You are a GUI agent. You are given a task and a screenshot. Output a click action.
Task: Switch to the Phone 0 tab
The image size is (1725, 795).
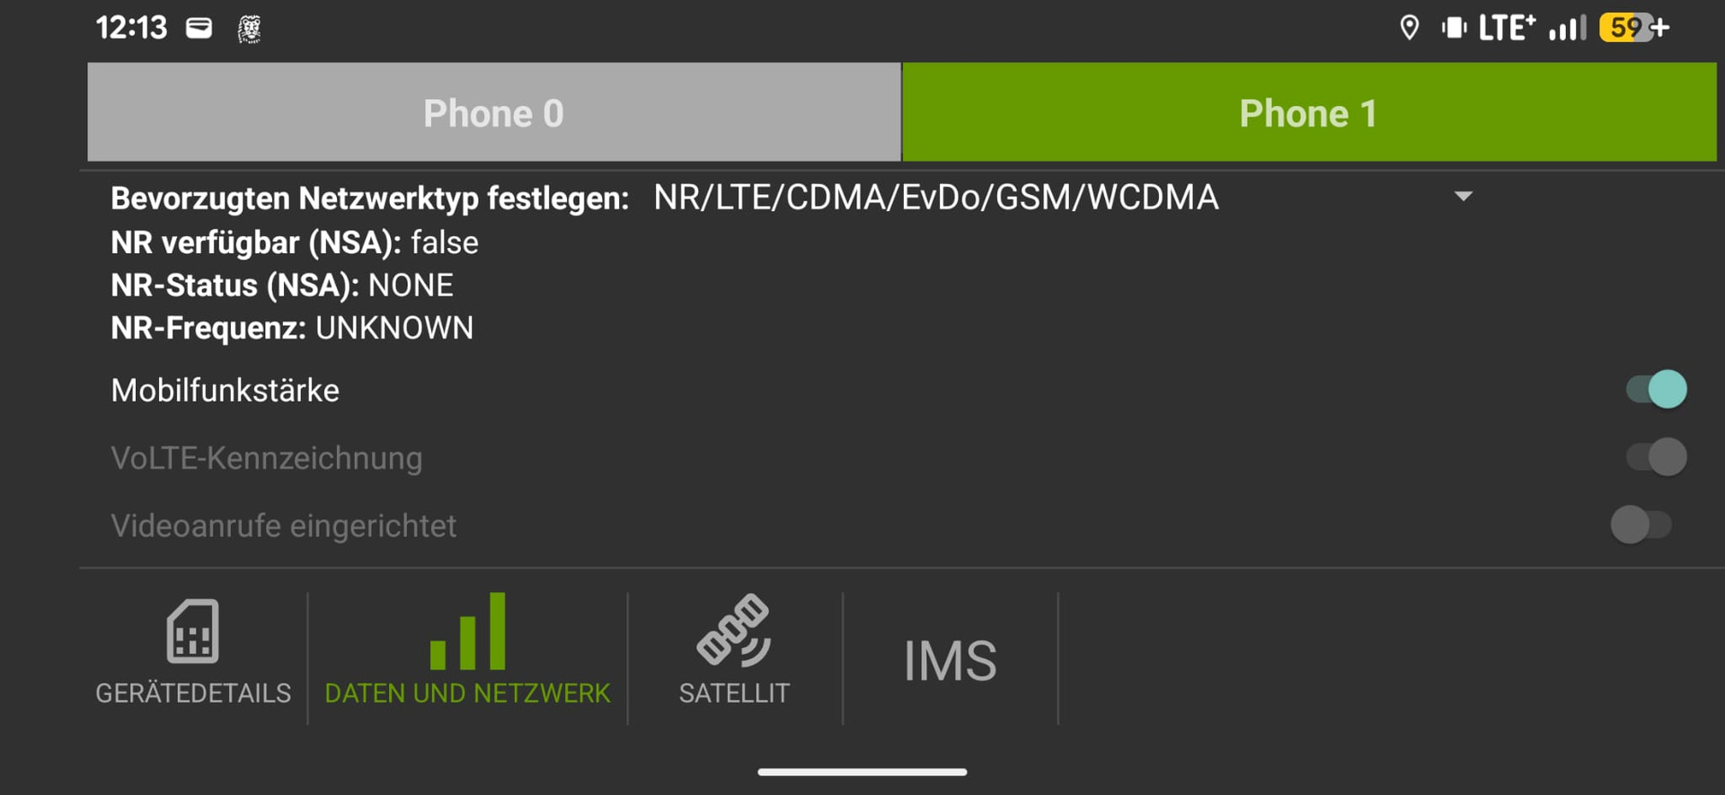(x=494, y=112)
